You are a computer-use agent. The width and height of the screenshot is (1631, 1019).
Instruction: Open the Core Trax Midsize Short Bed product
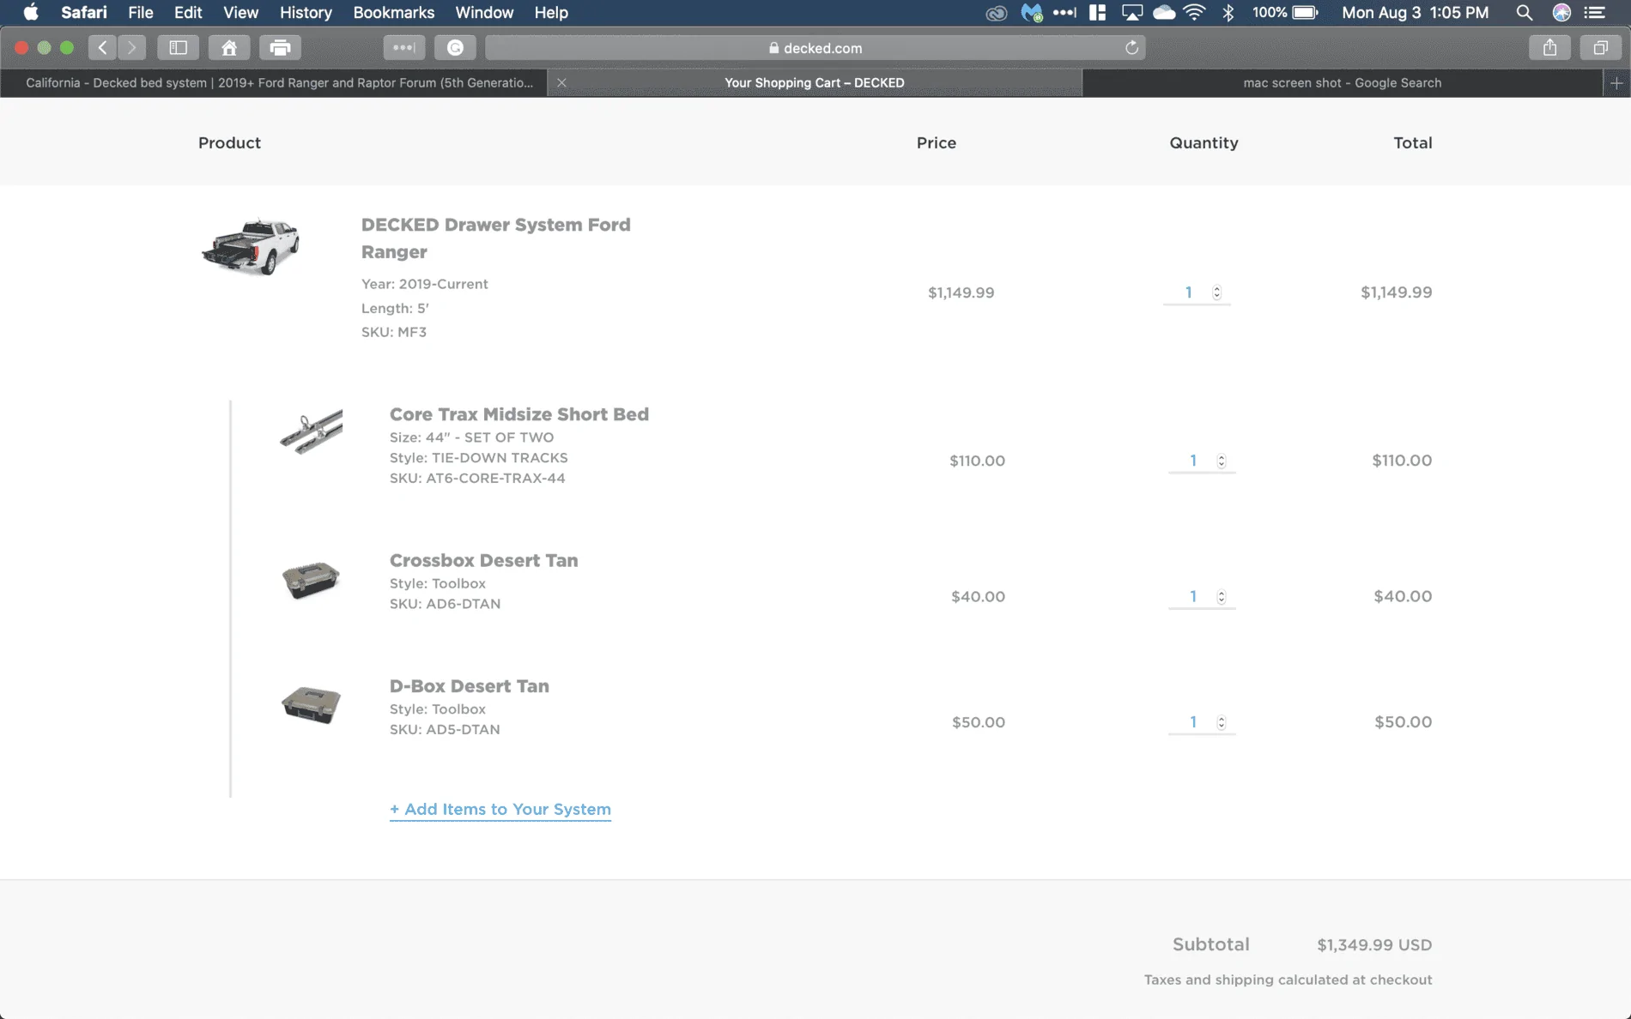tap(519, 414)
